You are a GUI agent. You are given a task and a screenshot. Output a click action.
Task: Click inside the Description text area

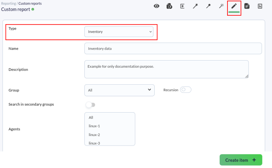click(x=167, y=69)
